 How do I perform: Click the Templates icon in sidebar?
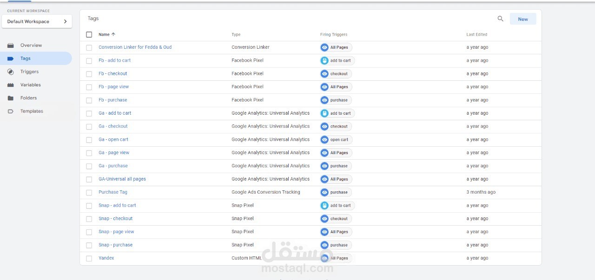[x=11, y=111]
